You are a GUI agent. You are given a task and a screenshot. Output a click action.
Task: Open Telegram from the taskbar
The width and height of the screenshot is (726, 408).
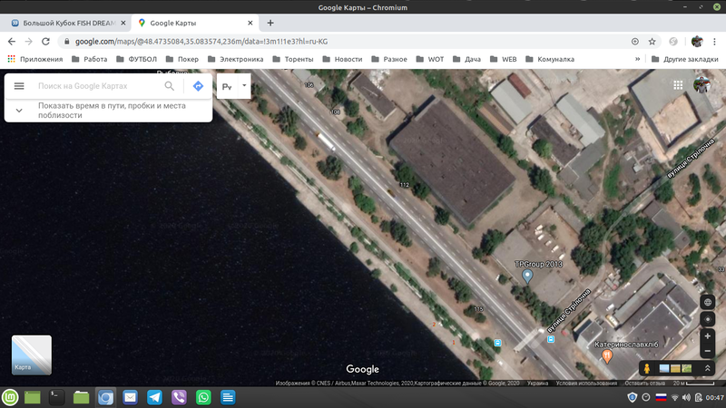[154, 397]
